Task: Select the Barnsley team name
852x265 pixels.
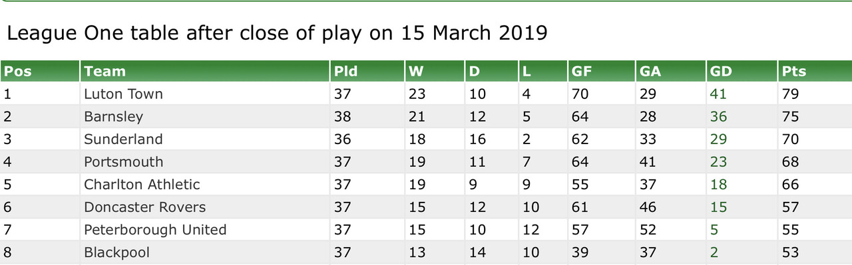Action: pos(113,117)
